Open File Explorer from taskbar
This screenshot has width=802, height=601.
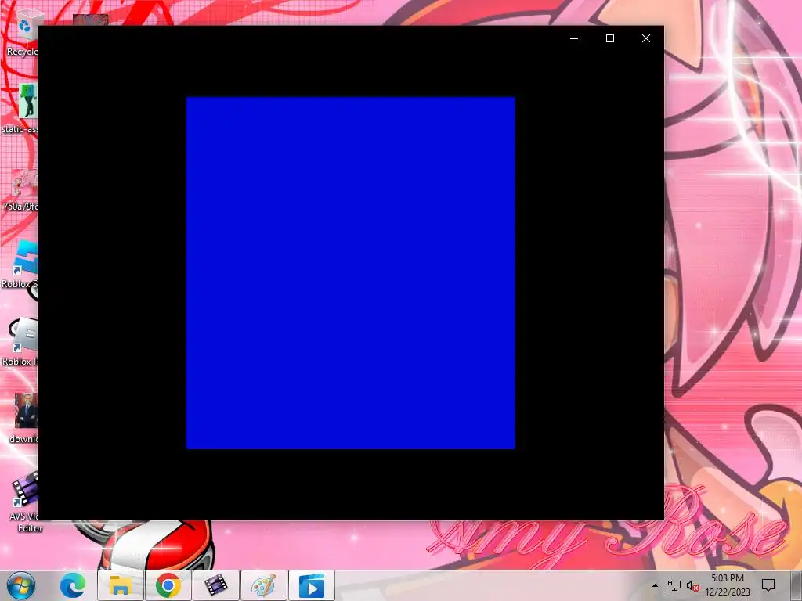(120, 585)
